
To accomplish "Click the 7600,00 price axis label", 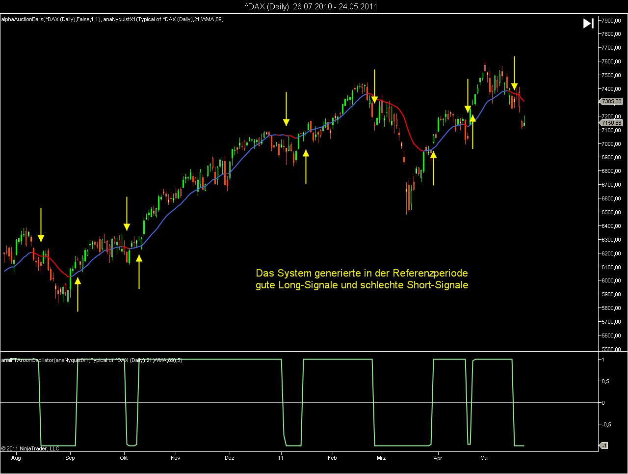I will coord(612,61).
